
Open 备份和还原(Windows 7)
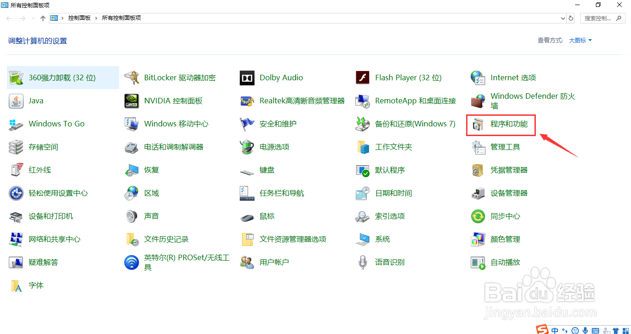click(415, 124)
